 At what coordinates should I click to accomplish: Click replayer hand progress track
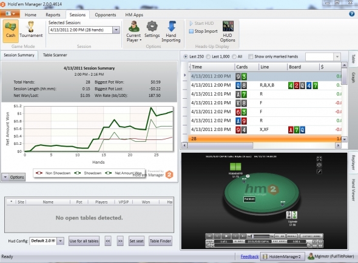[x=259, y=245]
